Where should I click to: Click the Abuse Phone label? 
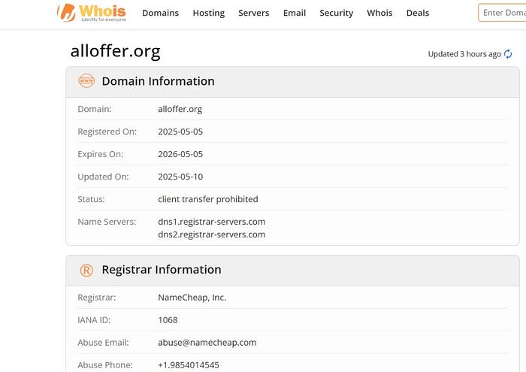point(105,365)
